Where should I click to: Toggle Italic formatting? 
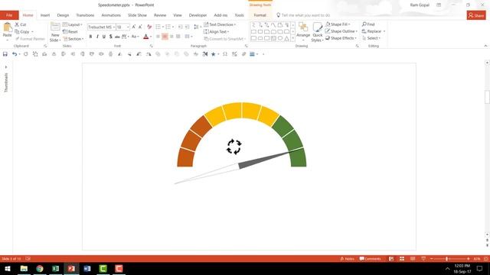97,37
